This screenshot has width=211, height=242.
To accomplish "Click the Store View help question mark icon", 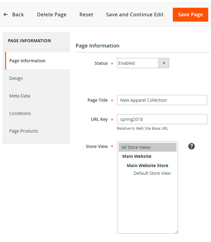I will coord(191,146).
